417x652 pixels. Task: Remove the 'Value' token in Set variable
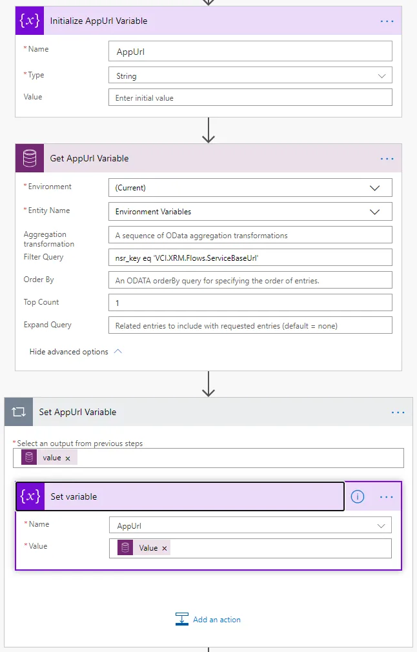[164, 548]
